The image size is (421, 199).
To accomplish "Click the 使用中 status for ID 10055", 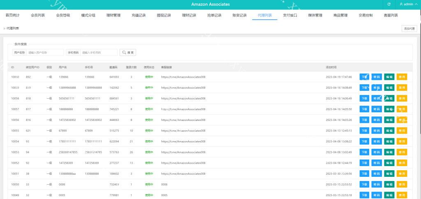I will coord(149,131).
